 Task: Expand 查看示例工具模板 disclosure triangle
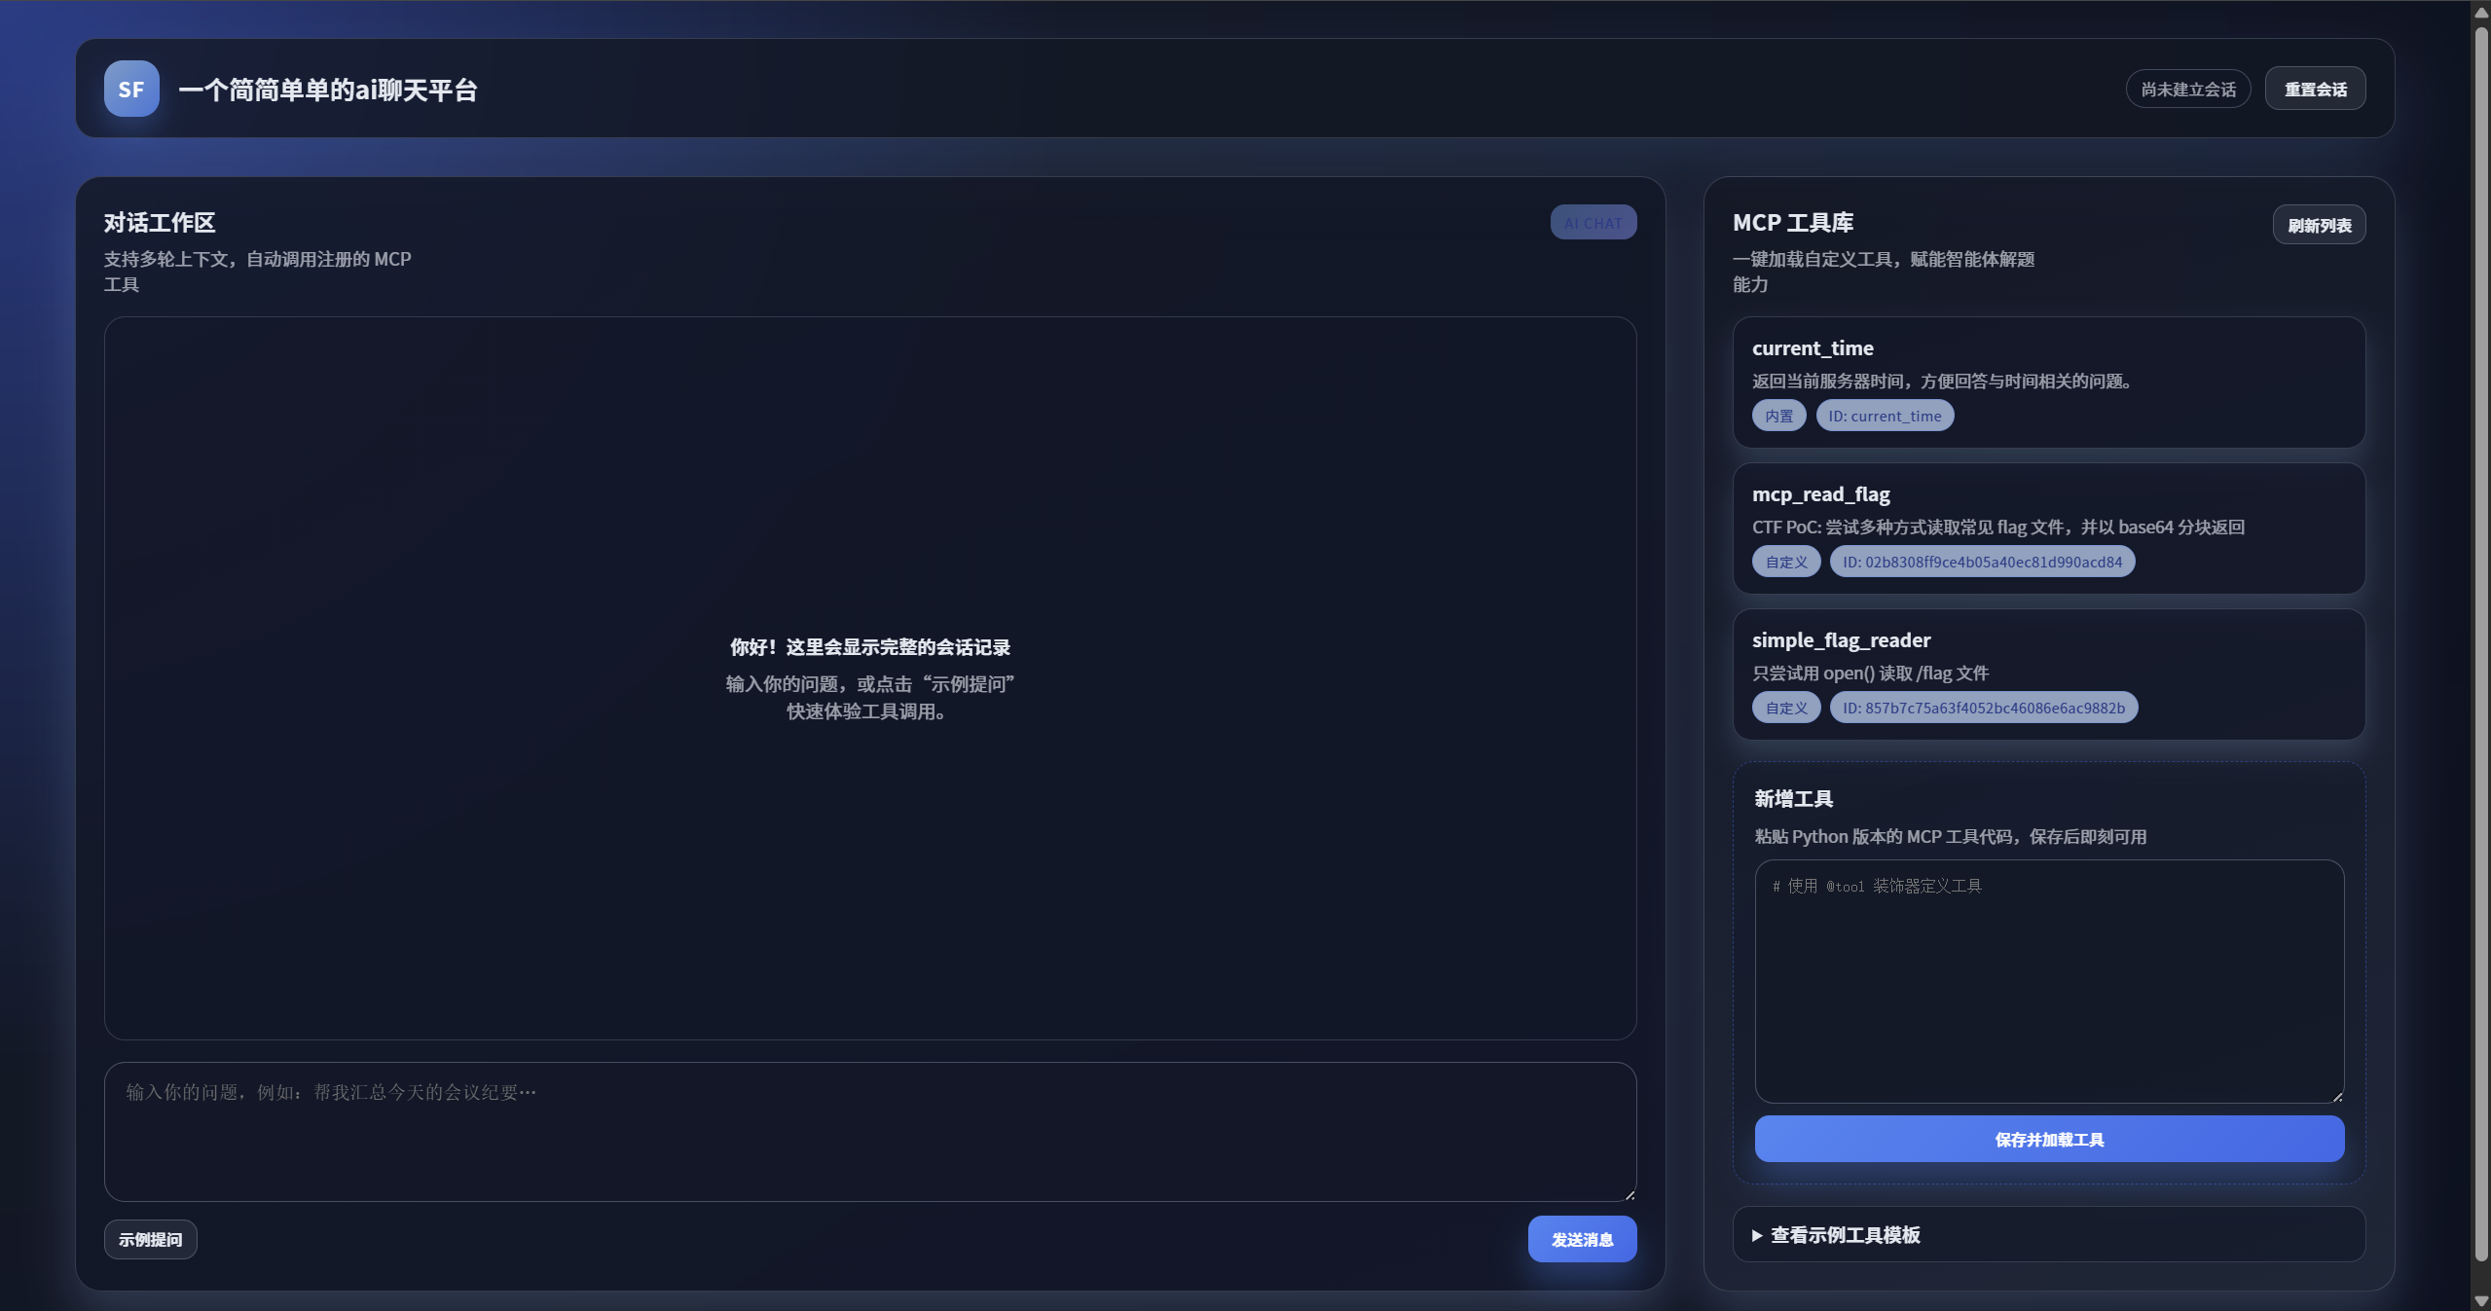coord(1757,1235)
